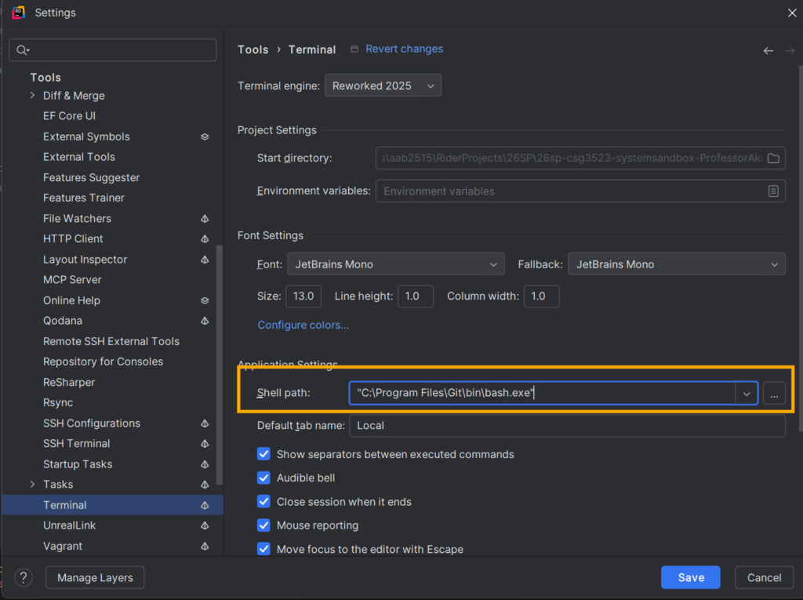Click the Tools breadcrumb

pos(253,49)
